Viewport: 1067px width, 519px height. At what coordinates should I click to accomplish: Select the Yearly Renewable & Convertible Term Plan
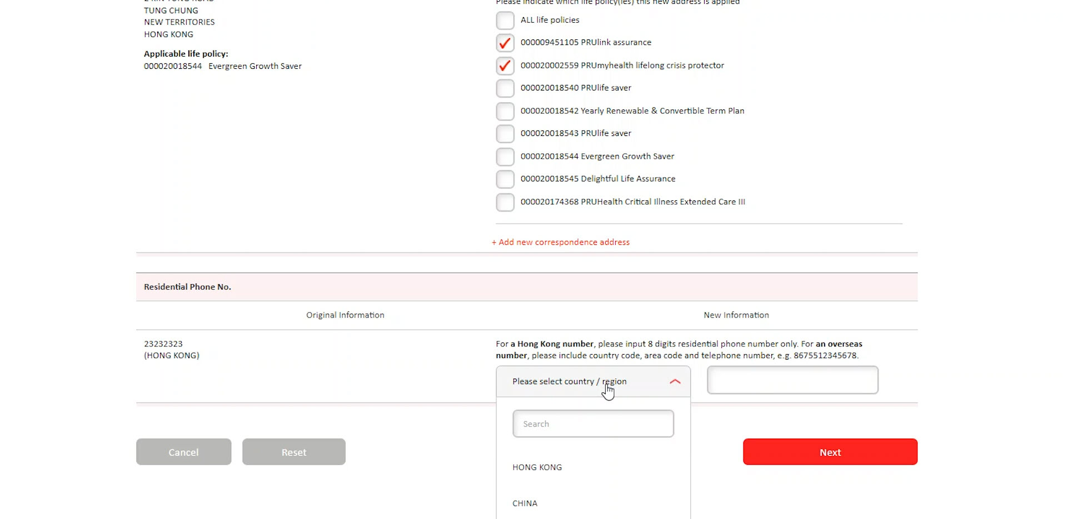(505, 111)
